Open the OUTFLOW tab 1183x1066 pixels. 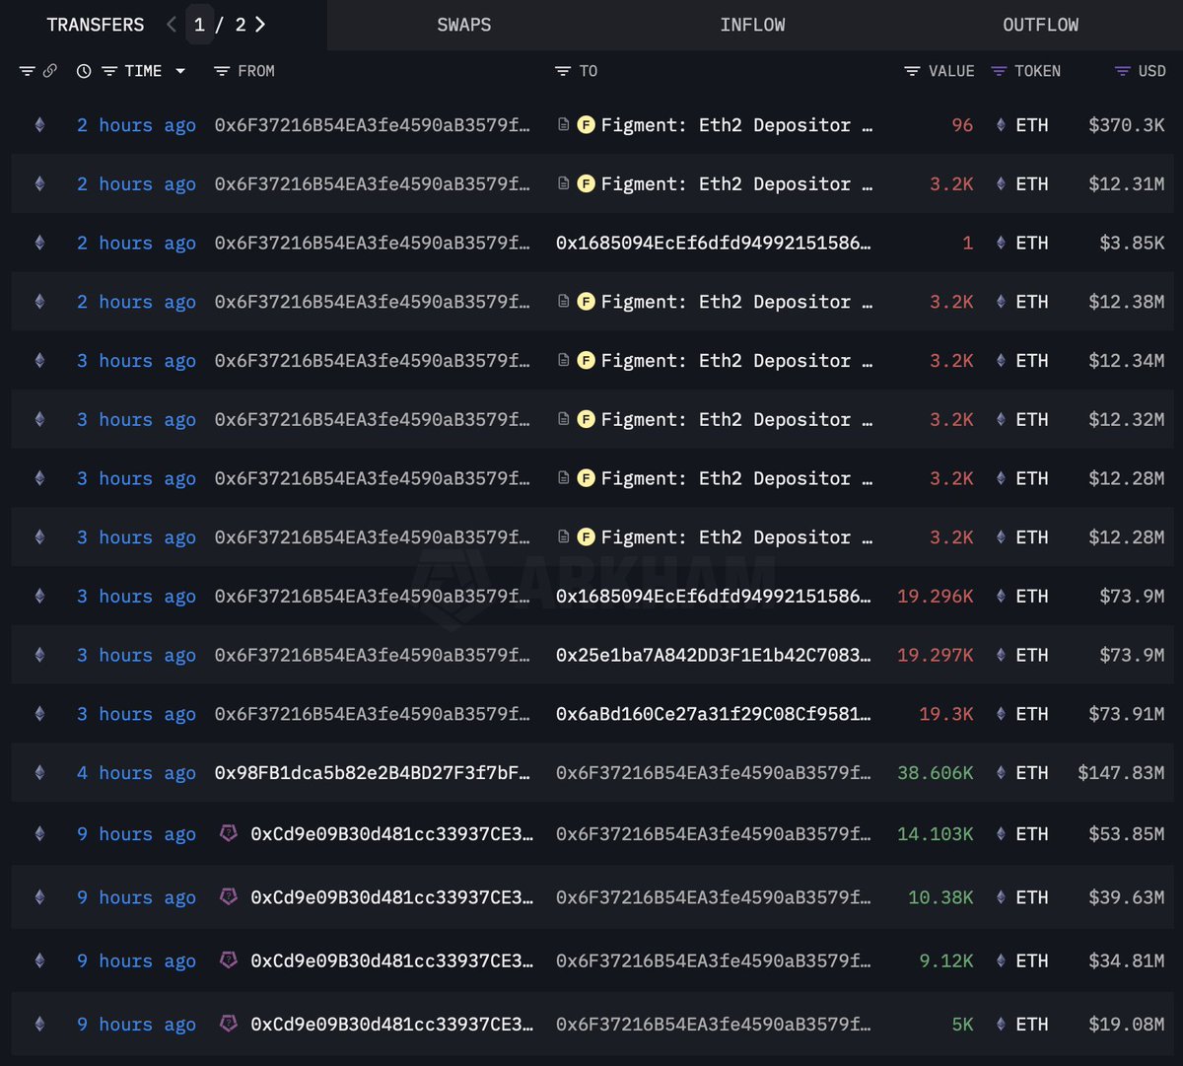tap(1040, 25)
